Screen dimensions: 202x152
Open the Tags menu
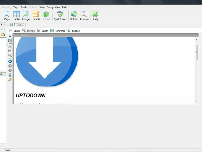pos(16,7)
